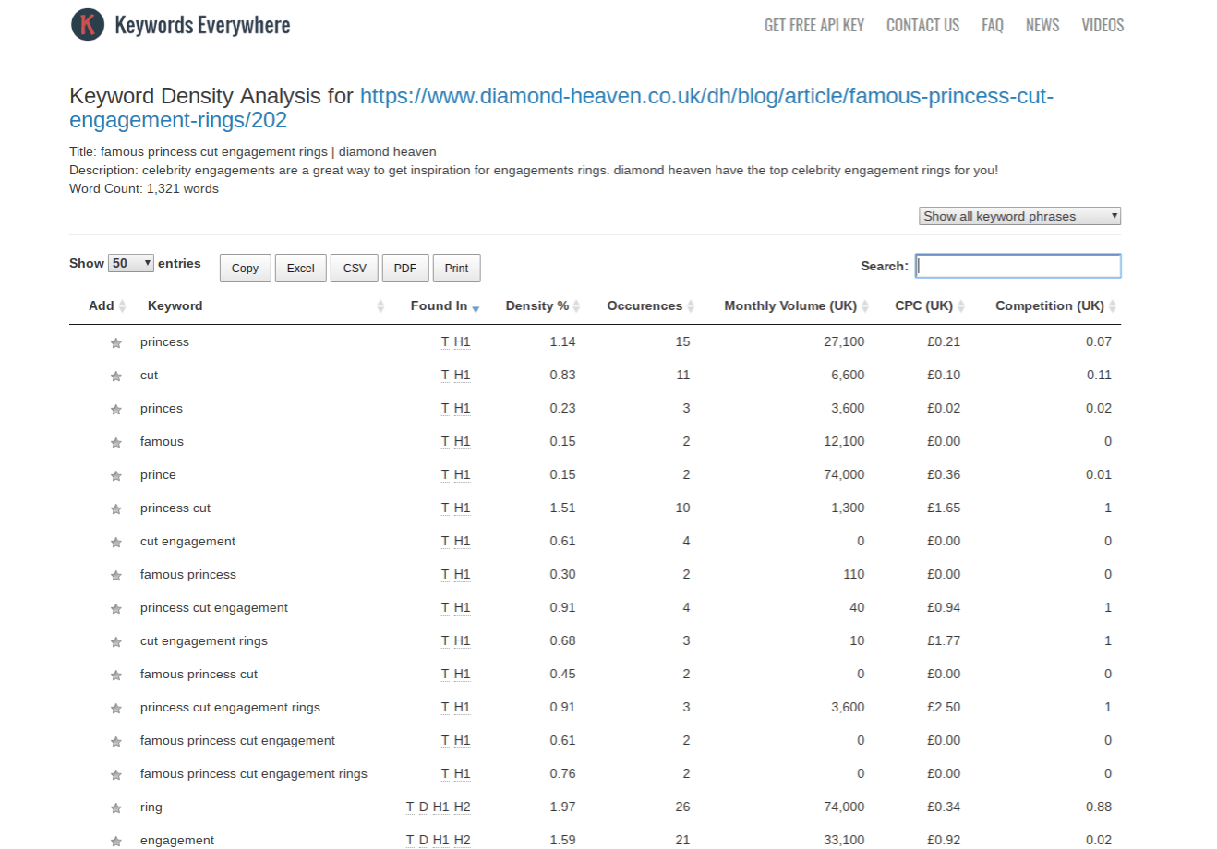1217x849 pixels.
Task: Click the 'famous princess cut' keyword text
Action: (199, 674)
